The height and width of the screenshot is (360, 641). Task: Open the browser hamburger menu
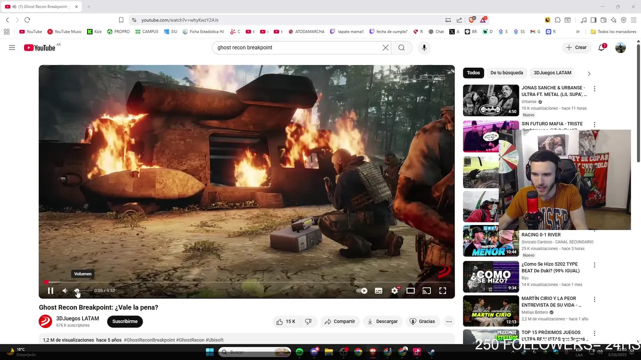pos(633,20)
